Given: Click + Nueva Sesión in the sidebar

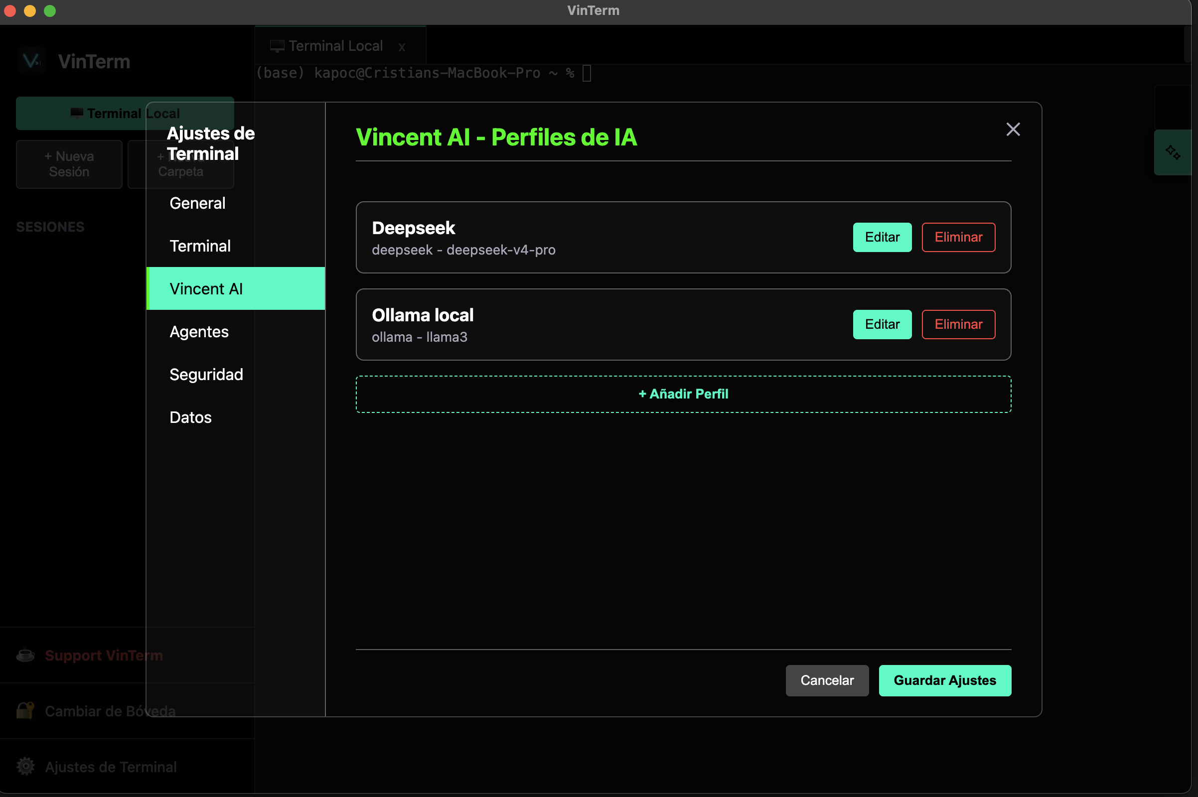Looking at the screenshot, I should click(69, 164).
